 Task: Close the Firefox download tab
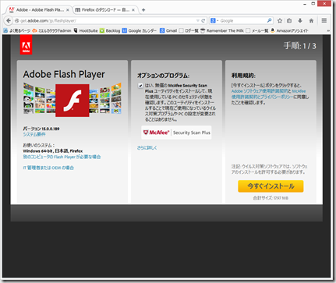(x=133, y=10)
